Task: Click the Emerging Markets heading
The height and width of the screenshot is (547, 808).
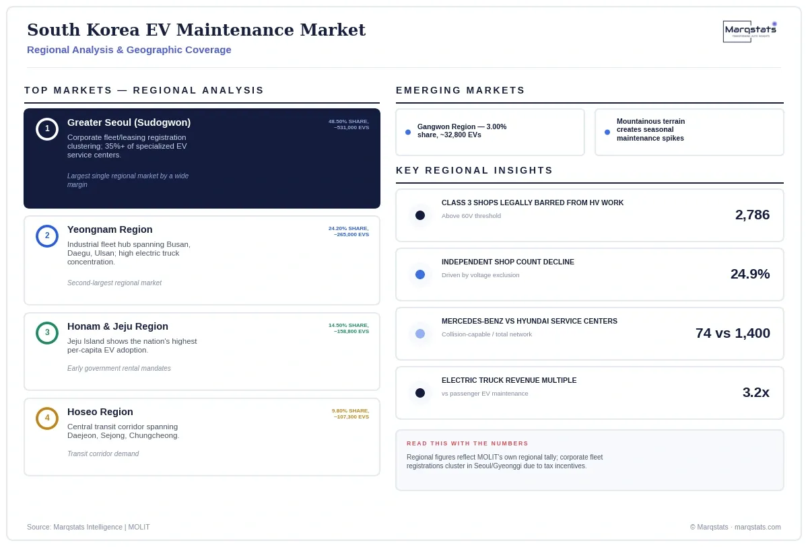Action: point(461,90)
